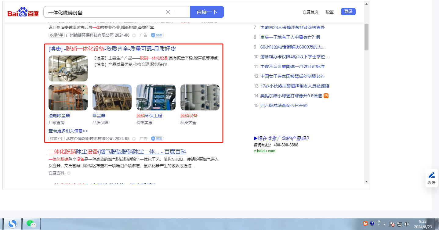The width and height of the screenshot is (439, 230).
Task: Open hot search 游泳馆办卡仅限45岁以下学士学位…
Action: (295, 57)
